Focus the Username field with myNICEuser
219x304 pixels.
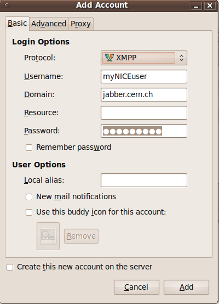pyautogui.click(x=144, y=77)
